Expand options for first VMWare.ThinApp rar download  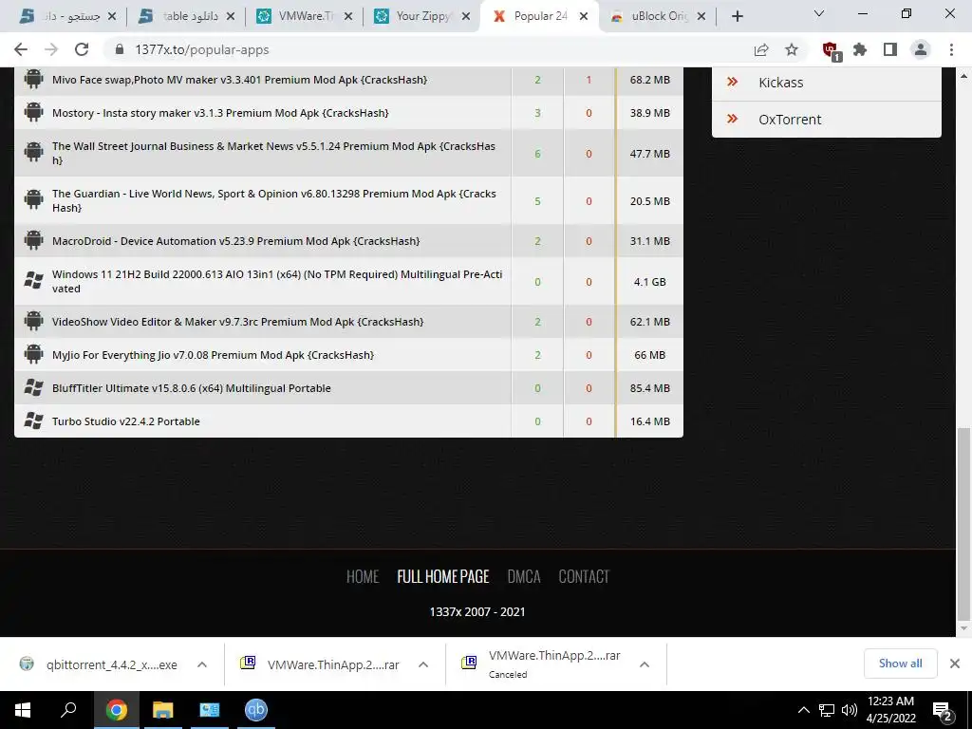tap(423, 664)
